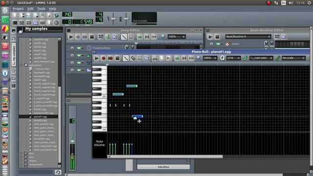
Task: Show the Piano-Roll via main toolbar icon
Action: pos(29,23)
